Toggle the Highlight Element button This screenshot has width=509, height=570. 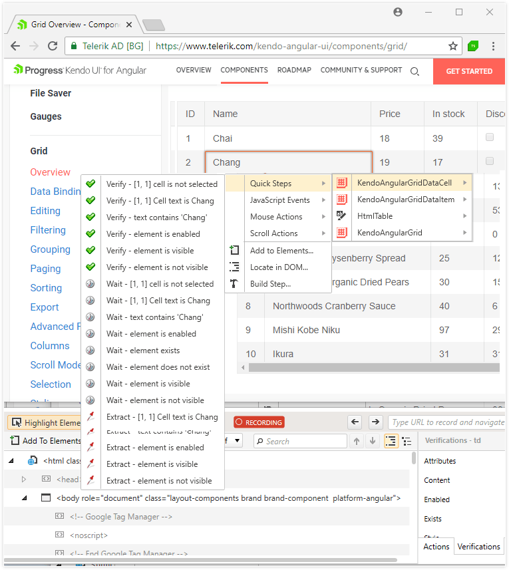click(x=45, y=422)
